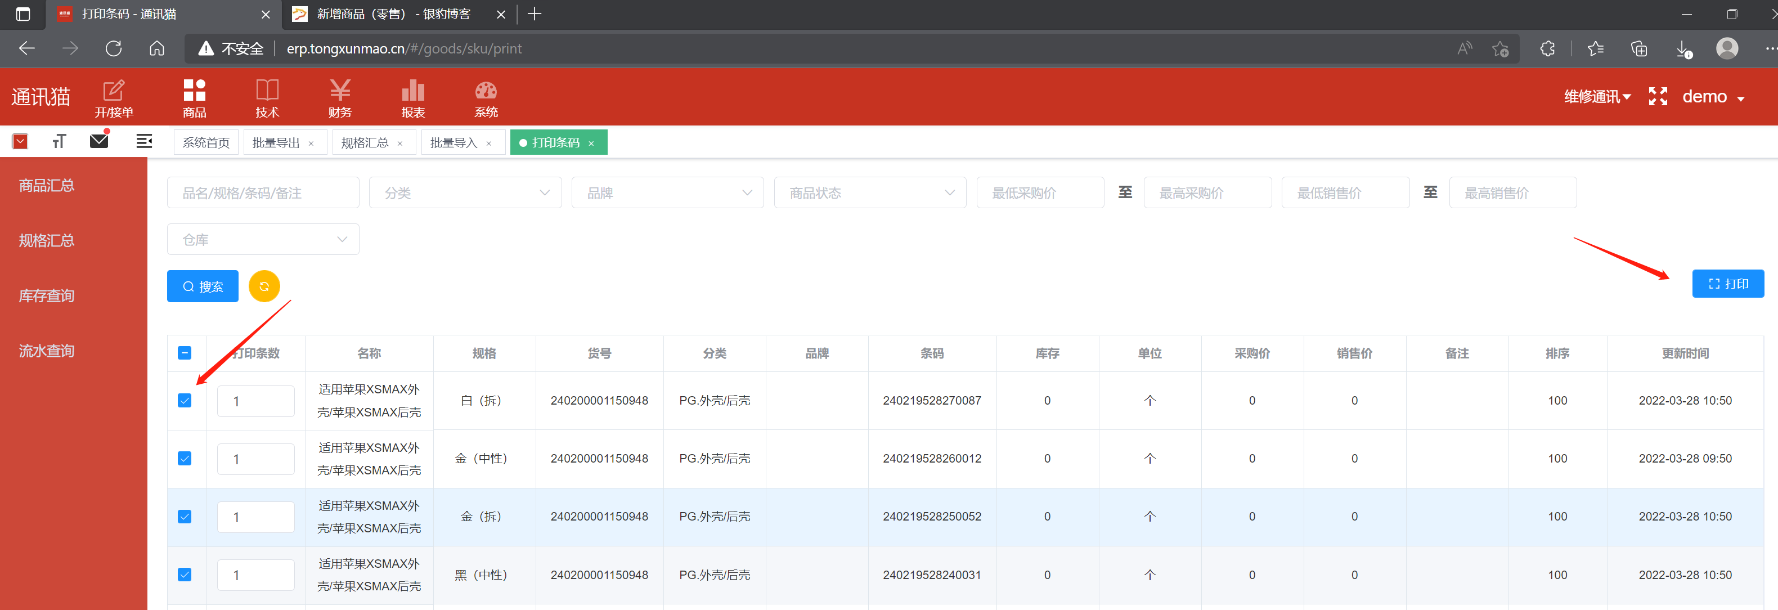
Task: Close the 批量导出 tab
Action: click(x=311, y=143)
